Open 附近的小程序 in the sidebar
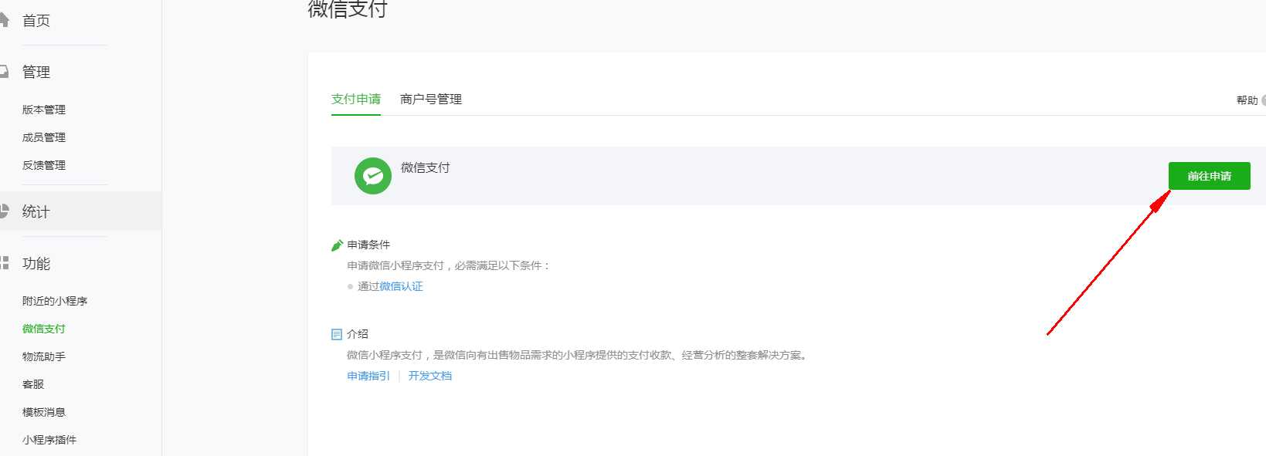Viewport: 1266px width, 456px height. 55,301
